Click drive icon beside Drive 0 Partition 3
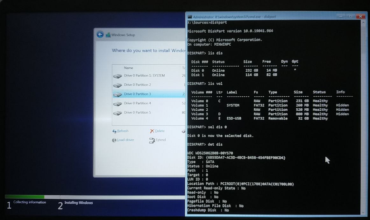 117,94
